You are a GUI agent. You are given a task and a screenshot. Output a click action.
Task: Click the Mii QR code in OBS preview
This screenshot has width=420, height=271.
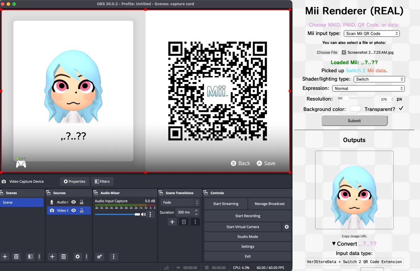coord(217,91)
